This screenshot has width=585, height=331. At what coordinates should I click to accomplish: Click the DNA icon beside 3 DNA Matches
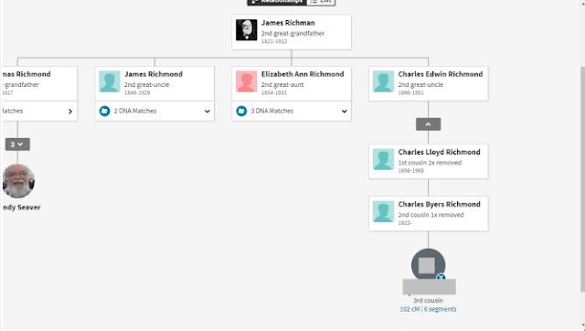pyautogui.click(x=241, y=111)
